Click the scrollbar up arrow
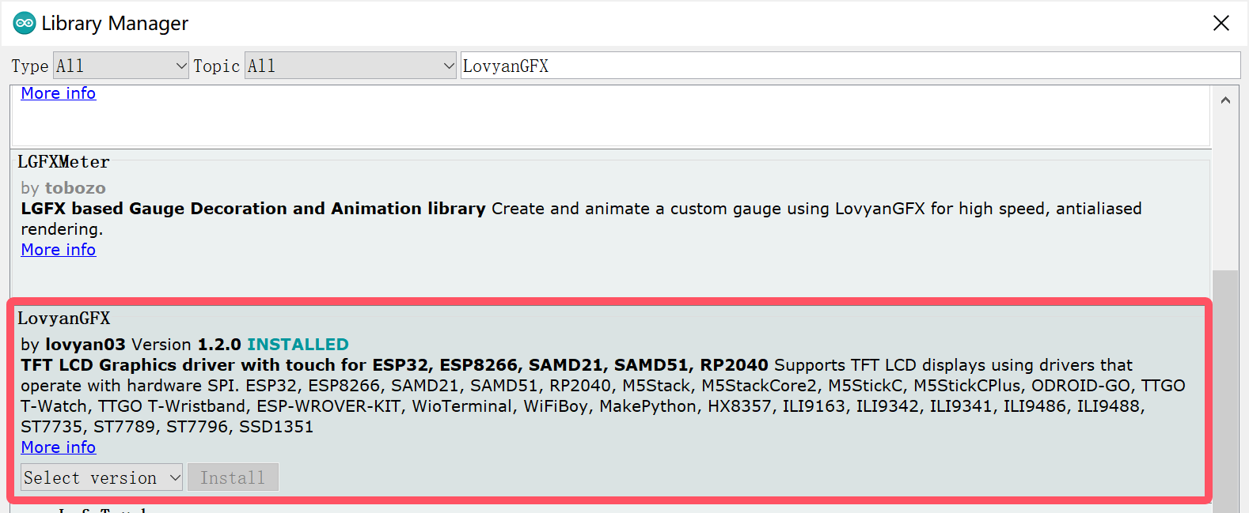This screenshot has width=1249, height=513. [1225, 100]
